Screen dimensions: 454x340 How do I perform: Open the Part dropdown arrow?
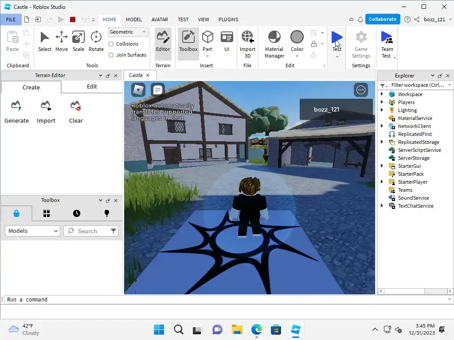click(207, 56)
